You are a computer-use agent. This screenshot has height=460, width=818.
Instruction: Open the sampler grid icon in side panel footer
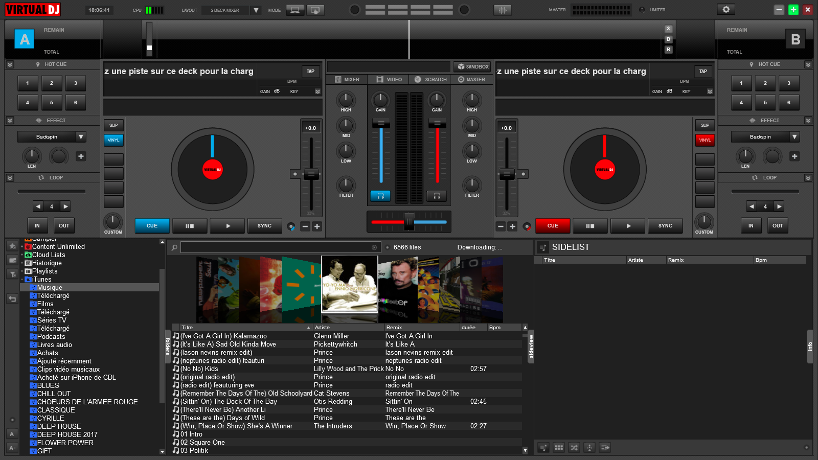point(559,448)
